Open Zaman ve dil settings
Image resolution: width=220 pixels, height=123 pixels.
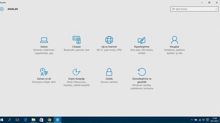click(44, 76)
